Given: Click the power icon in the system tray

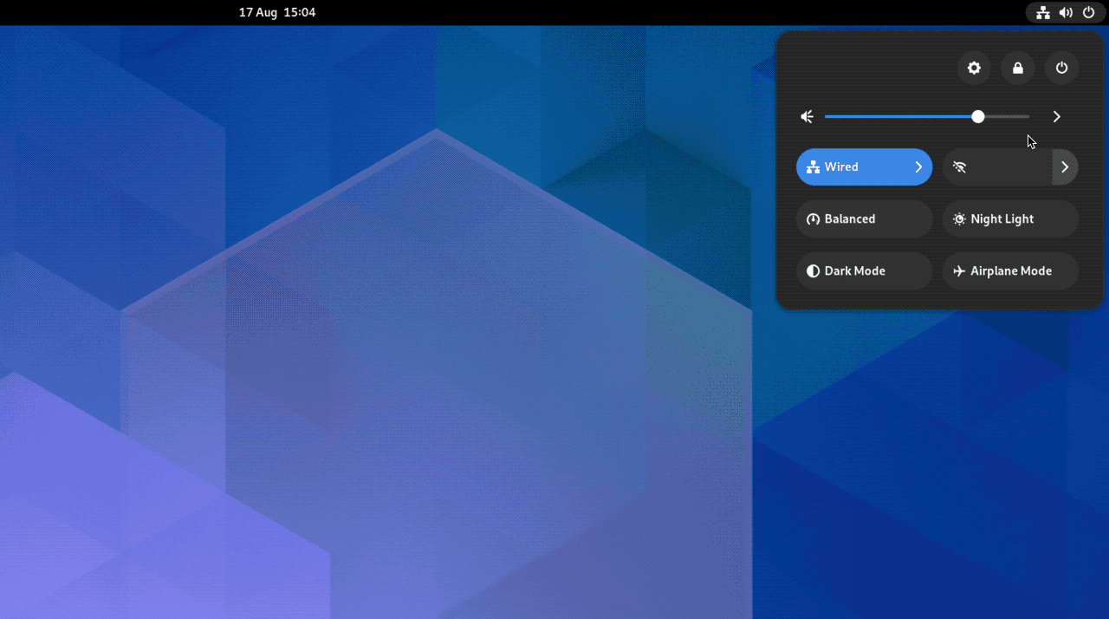Looking at the screenshot, I should click(x=1088, y=12).
